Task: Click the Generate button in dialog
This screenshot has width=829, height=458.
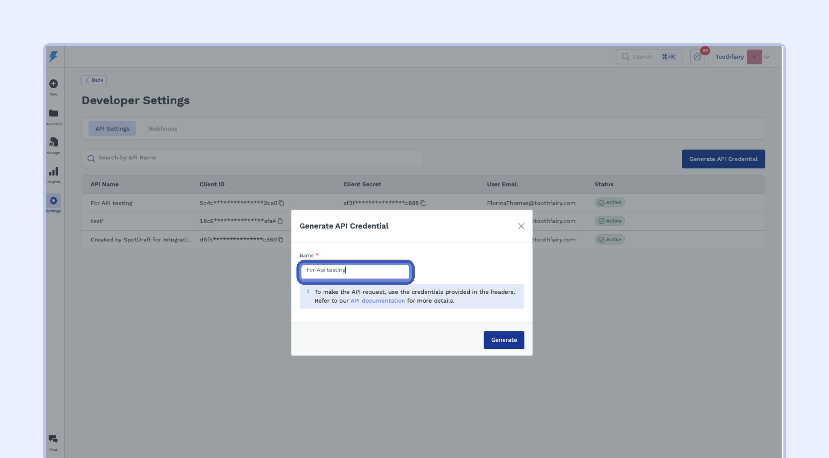Action: 504,340
